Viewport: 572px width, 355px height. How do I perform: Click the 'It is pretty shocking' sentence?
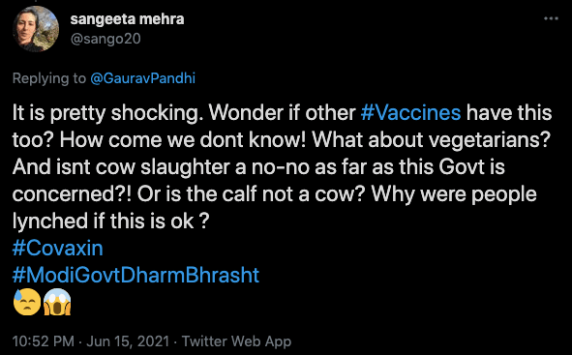[x=107, y=113]
